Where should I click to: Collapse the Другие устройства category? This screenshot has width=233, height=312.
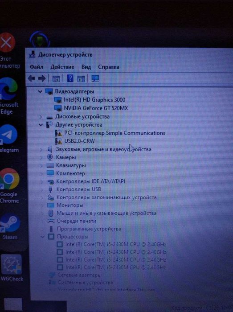pyautogui.click(x=41, y=125)
